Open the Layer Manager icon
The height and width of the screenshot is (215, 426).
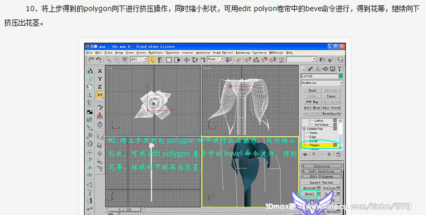click(340, 60)
